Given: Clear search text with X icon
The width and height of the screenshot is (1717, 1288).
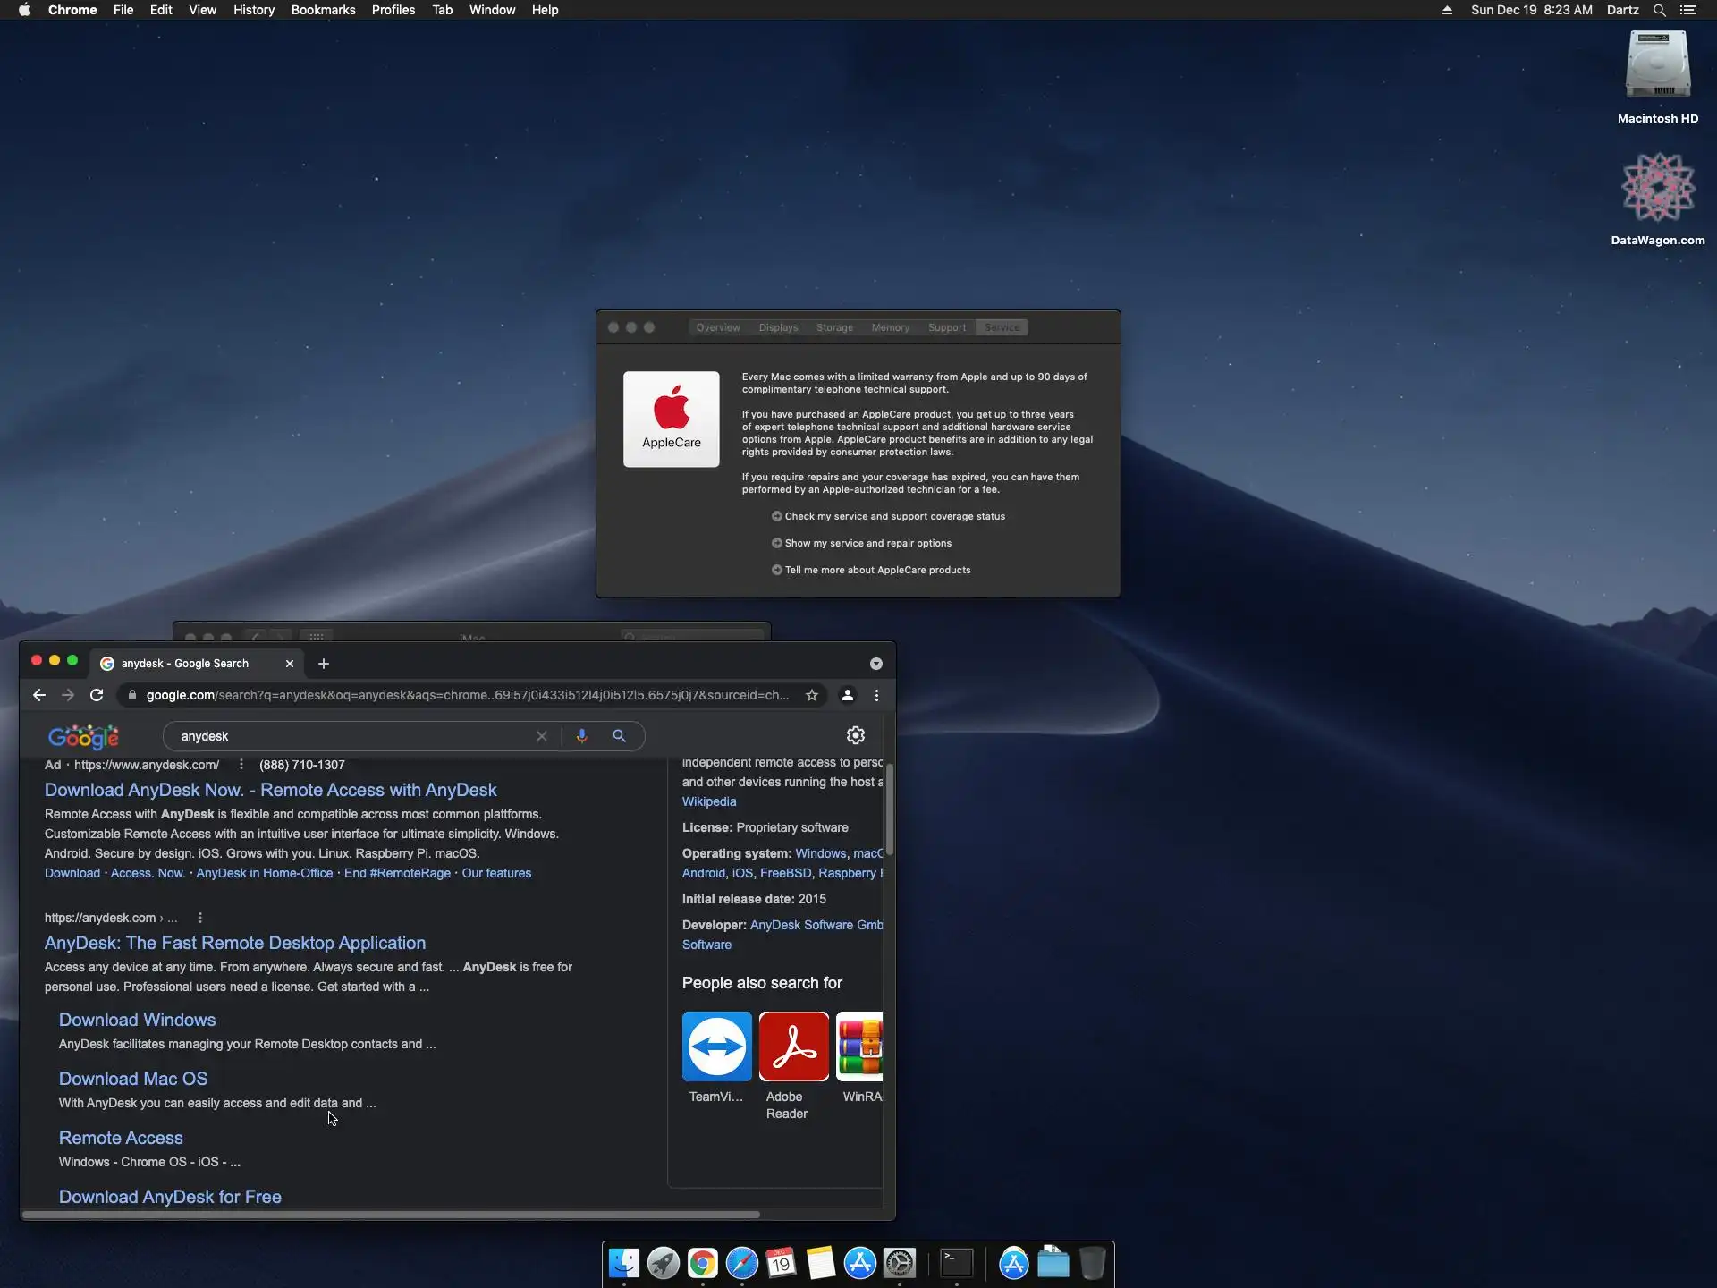Looking at the screenshot, I should (541, 736).
